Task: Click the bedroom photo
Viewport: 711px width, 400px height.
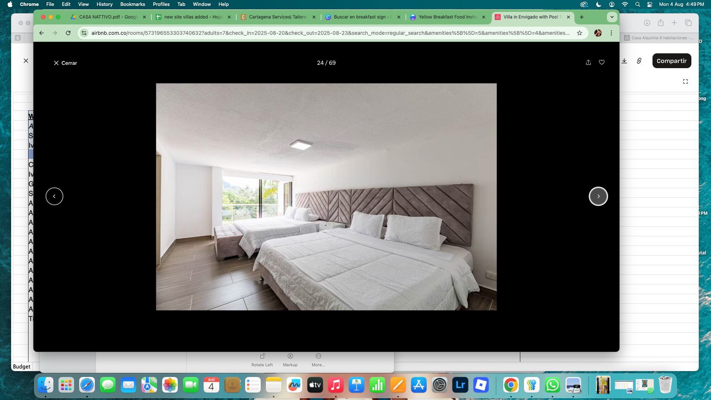Action: pos(326,197)
